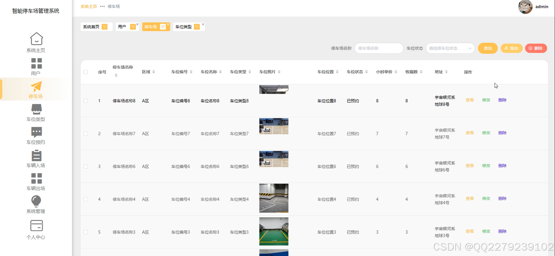The image size is (555, 256).
Task: Click the breadcrumb ellipsis dots
Action: click(x=102, y=6)
